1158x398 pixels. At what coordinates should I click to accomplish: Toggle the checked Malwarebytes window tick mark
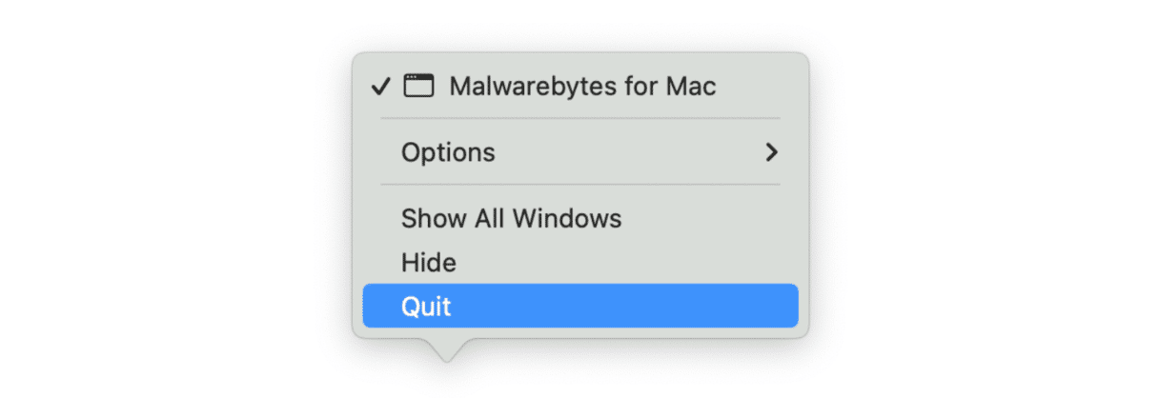pos(381,87)
